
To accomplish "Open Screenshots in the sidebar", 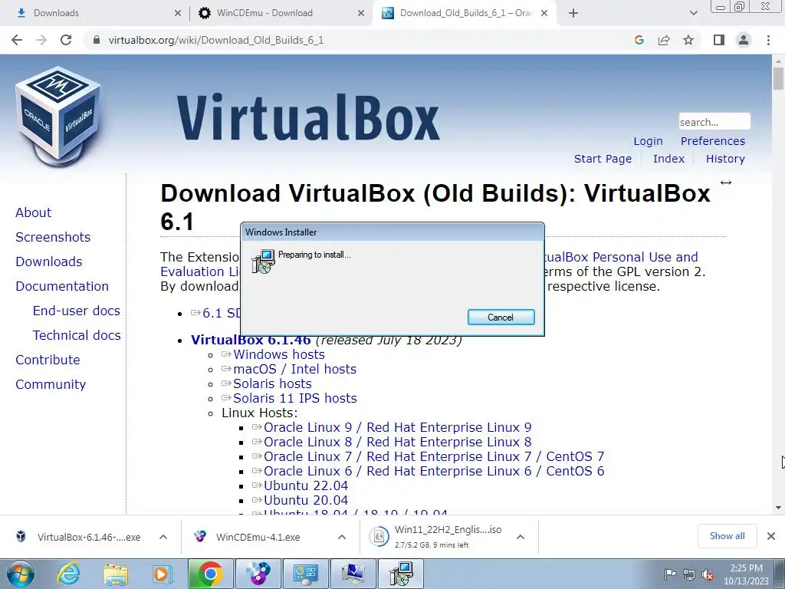I will pyautogui.click(x=53, y=237).
